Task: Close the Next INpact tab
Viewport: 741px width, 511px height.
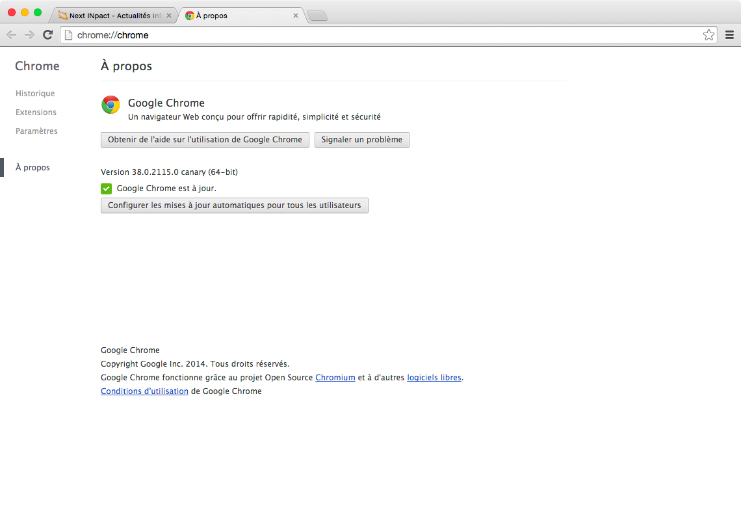Action: pos(169,16)
